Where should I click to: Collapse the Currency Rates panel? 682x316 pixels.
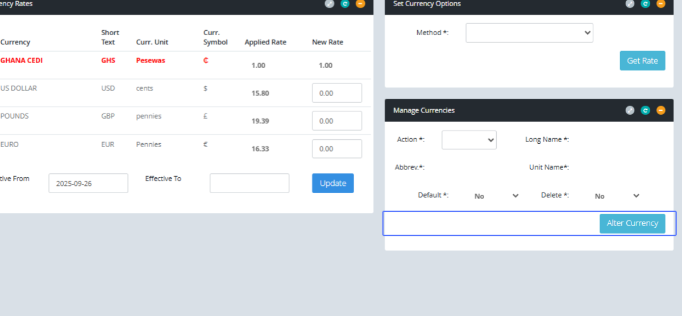pos(360,3)
